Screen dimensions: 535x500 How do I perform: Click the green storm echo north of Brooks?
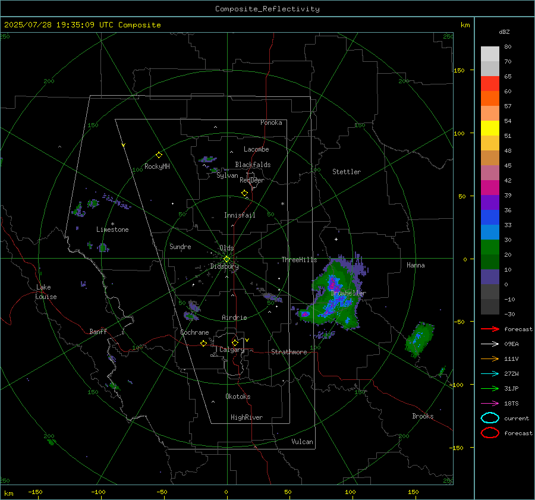[419, 339]
